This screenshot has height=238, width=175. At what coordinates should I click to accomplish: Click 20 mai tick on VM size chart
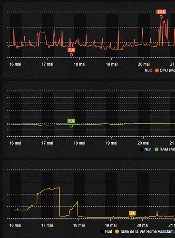point(143,225)
